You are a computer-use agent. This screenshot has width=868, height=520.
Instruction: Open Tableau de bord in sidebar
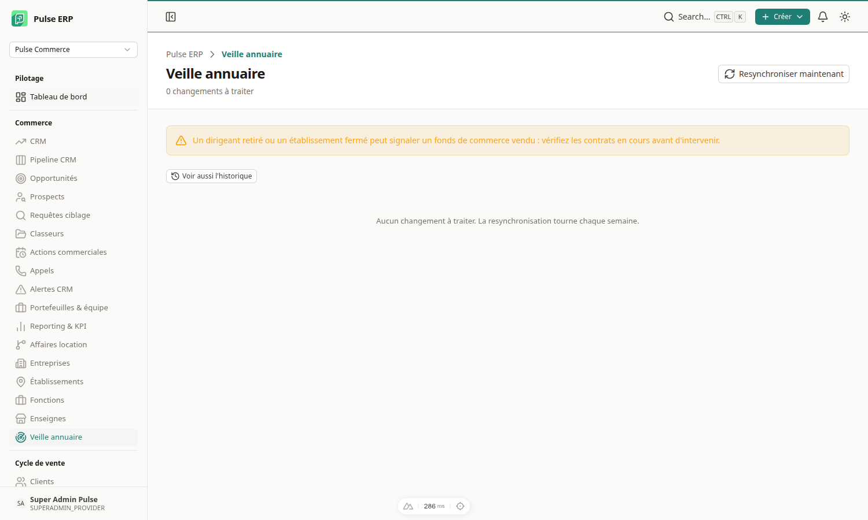(x=73, y=97)
